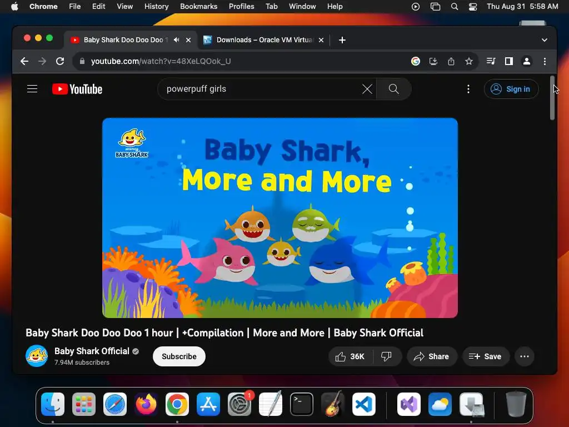Go back in Chrome
The image size is (569, 427).
point(24,61)
